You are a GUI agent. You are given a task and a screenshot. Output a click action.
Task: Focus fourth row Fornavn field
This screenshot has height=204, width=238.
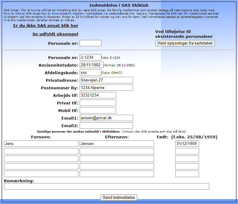coord(41,166)
